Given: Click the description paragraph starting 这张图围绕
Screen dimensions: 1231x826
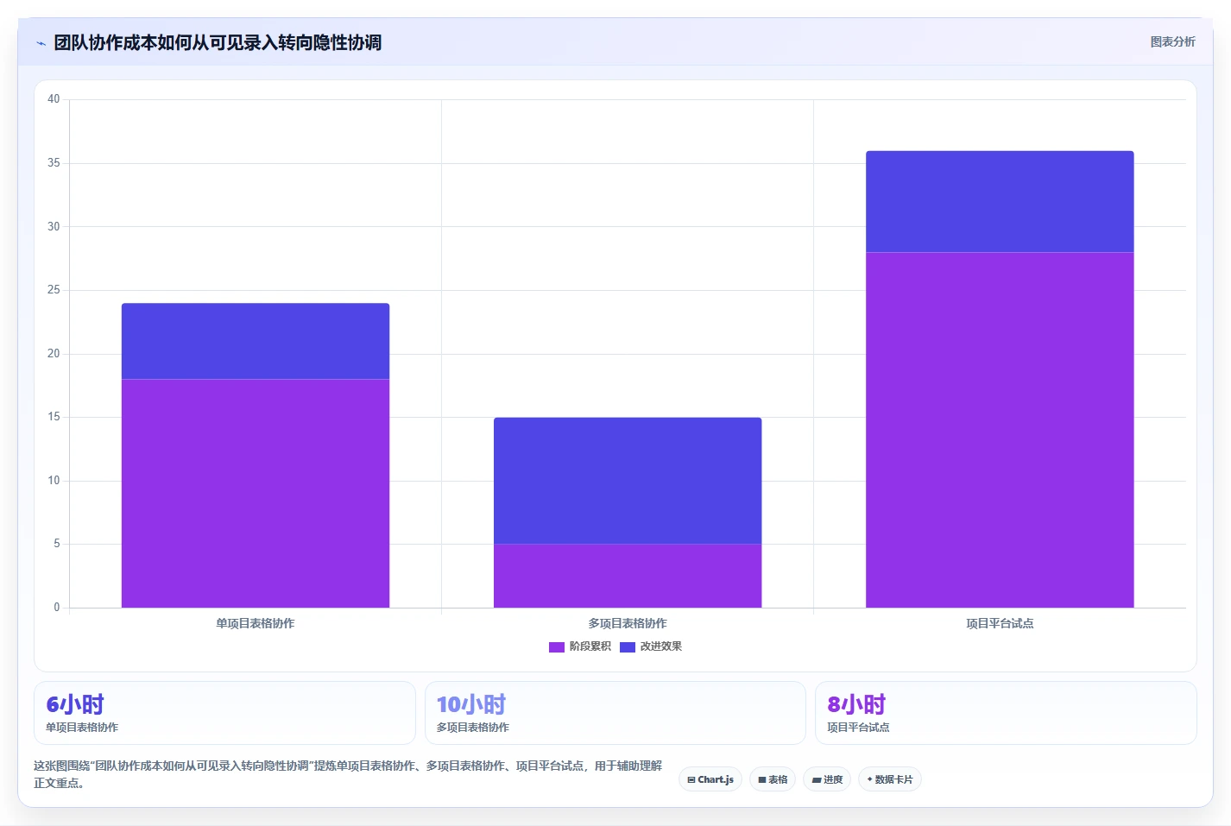Looking at the screenshot, I should [x=349, y=774].
